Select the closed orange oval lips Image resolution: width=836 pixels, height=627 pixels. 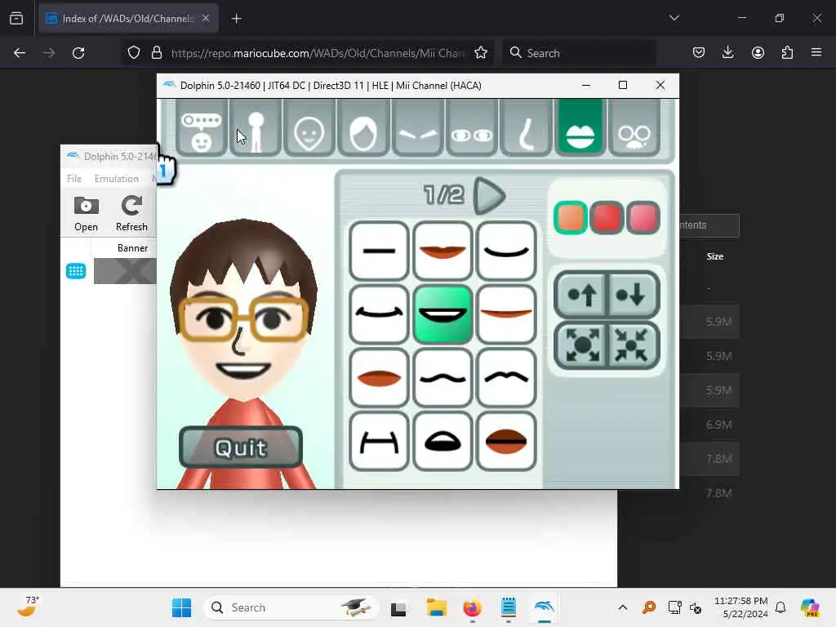tap(379, 377)
